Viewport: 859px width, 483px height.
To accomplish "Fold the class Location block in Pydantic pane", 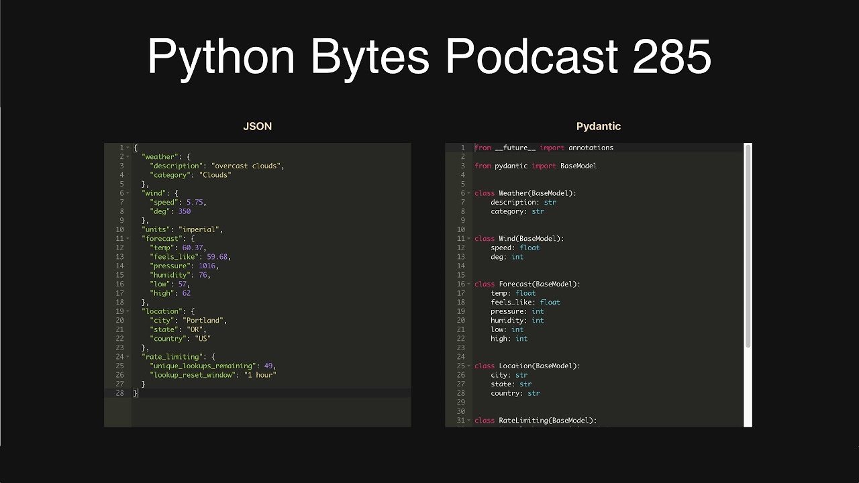I will tap(469, 366).
